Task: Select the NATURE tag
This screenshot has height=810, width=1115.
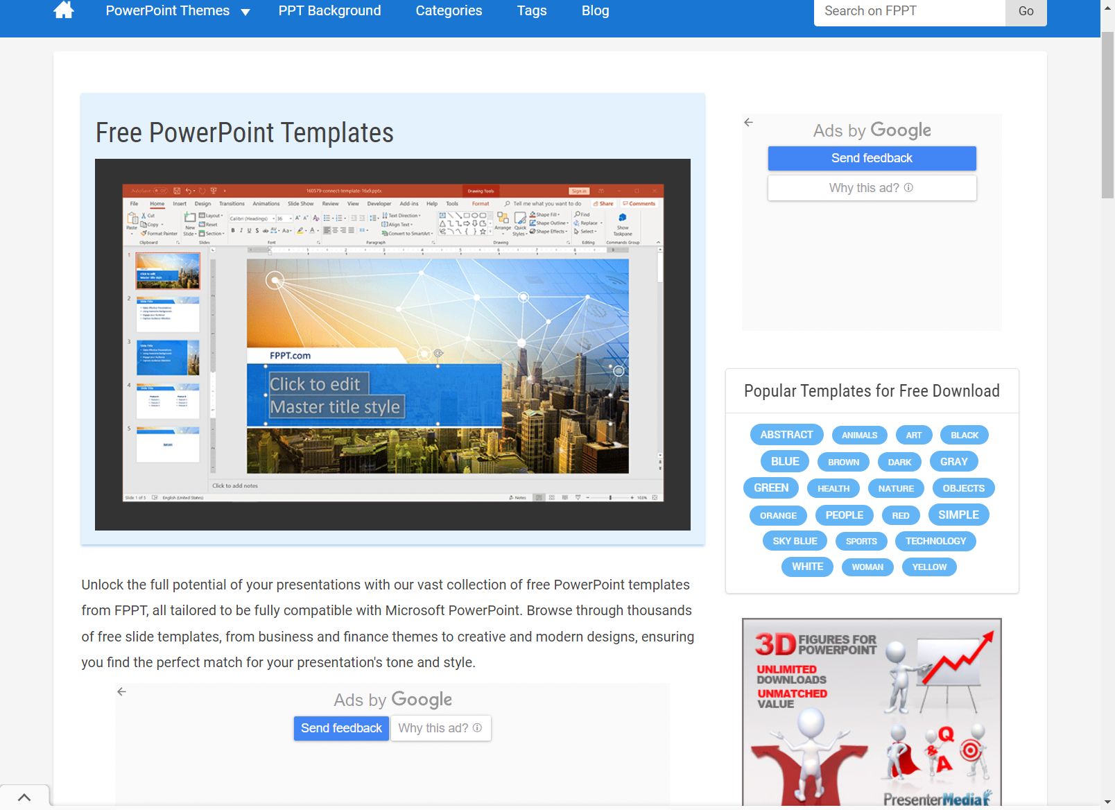Action: pyautogui.click(x=896, y=489)
